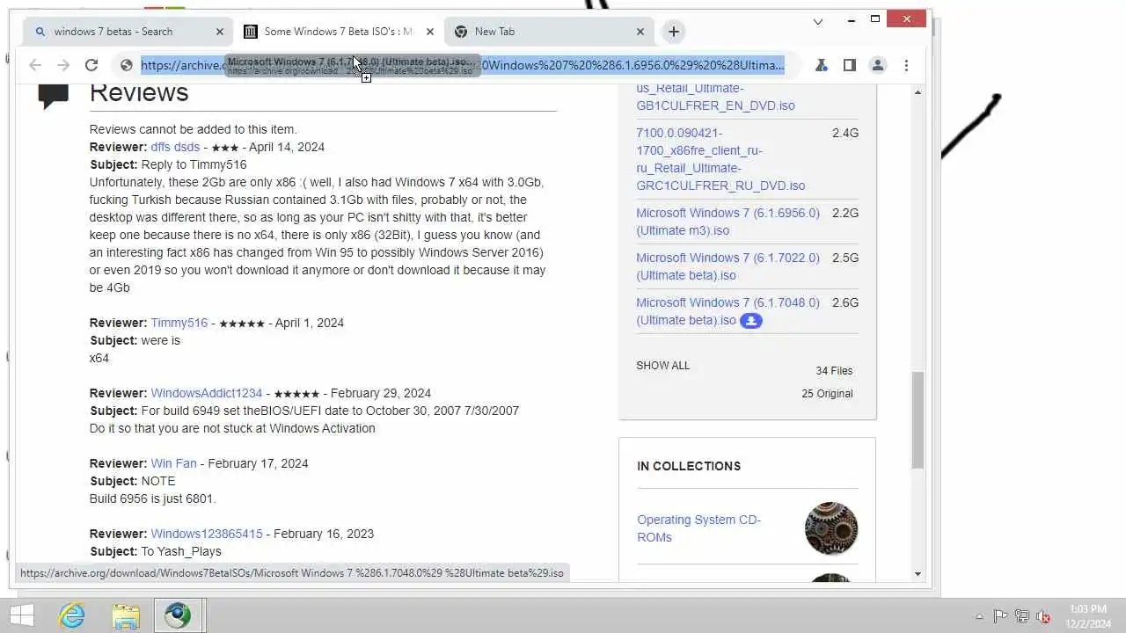
Task: Open the side panel icon
Action: click(849, 65)
